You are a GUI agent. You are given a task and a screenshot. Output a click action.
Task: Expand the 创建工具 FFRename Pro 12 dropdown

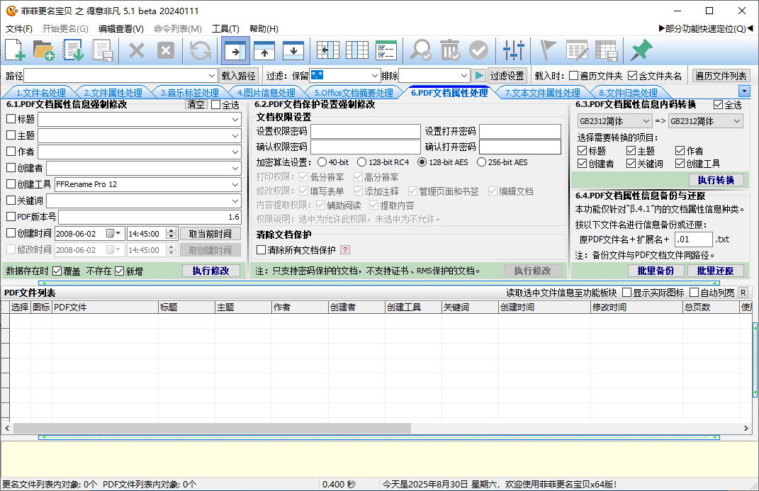click(235, 184)
